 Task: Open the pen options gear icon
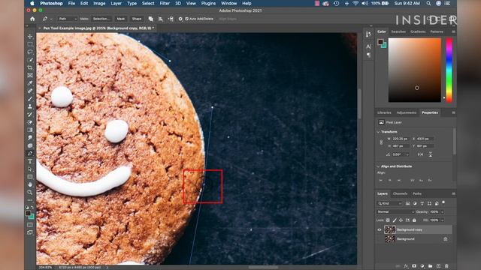[x=180, y=19]
